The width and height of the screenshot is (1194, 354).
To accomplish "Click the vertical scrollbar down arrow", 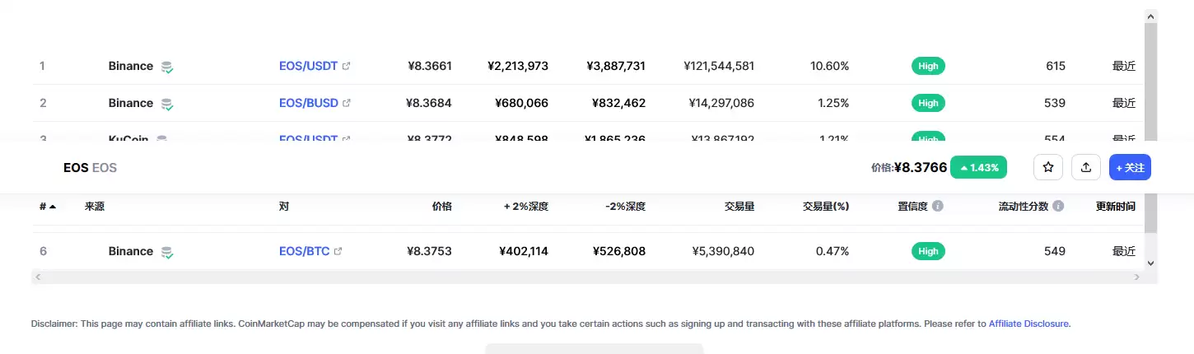I will [x=1151, y=263].
